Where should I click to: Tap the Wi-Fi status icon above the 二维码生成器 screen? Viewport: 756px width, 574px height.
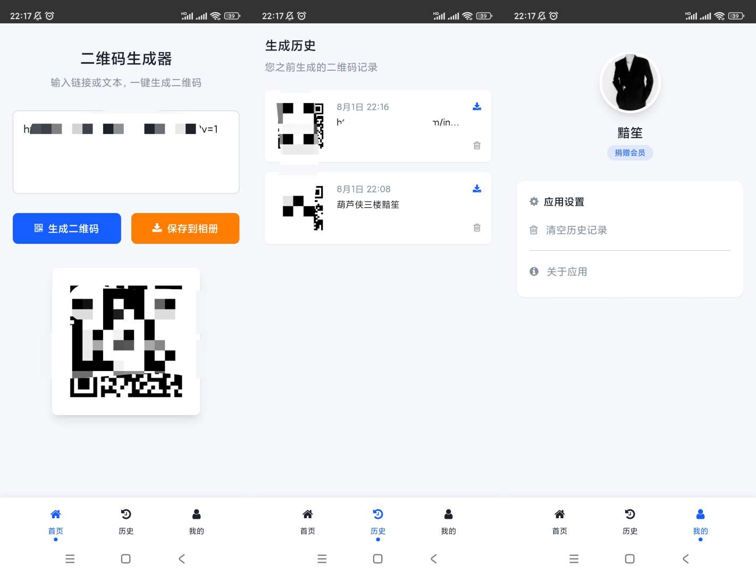coord(215,16)
